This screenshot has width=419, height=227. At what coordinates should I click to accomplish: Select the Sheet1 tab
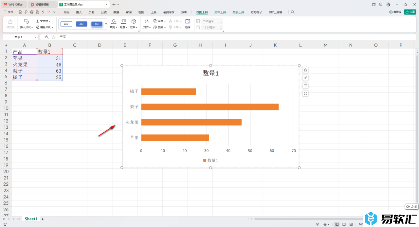pos(31,219)
